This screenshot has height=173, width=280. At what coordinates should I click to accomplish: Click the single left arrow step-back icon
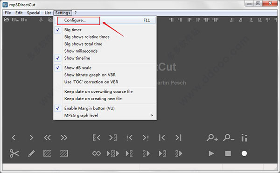(x=14, y=138)
